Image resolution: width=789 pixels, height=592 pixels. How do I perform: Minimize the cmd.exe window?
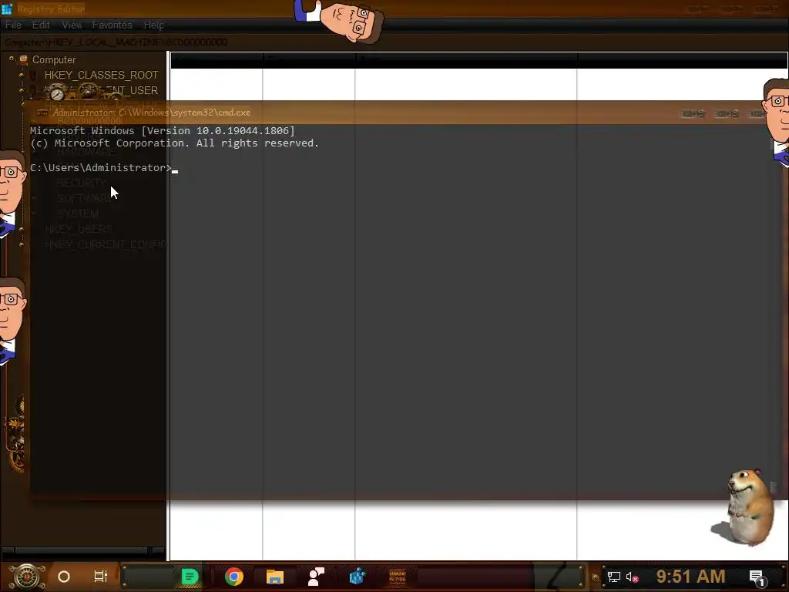pos(693,114)
